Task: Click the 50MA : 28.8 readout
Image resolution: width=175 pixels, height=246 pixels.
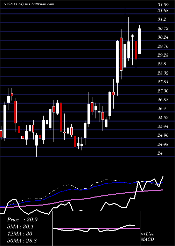Action: 22,240
